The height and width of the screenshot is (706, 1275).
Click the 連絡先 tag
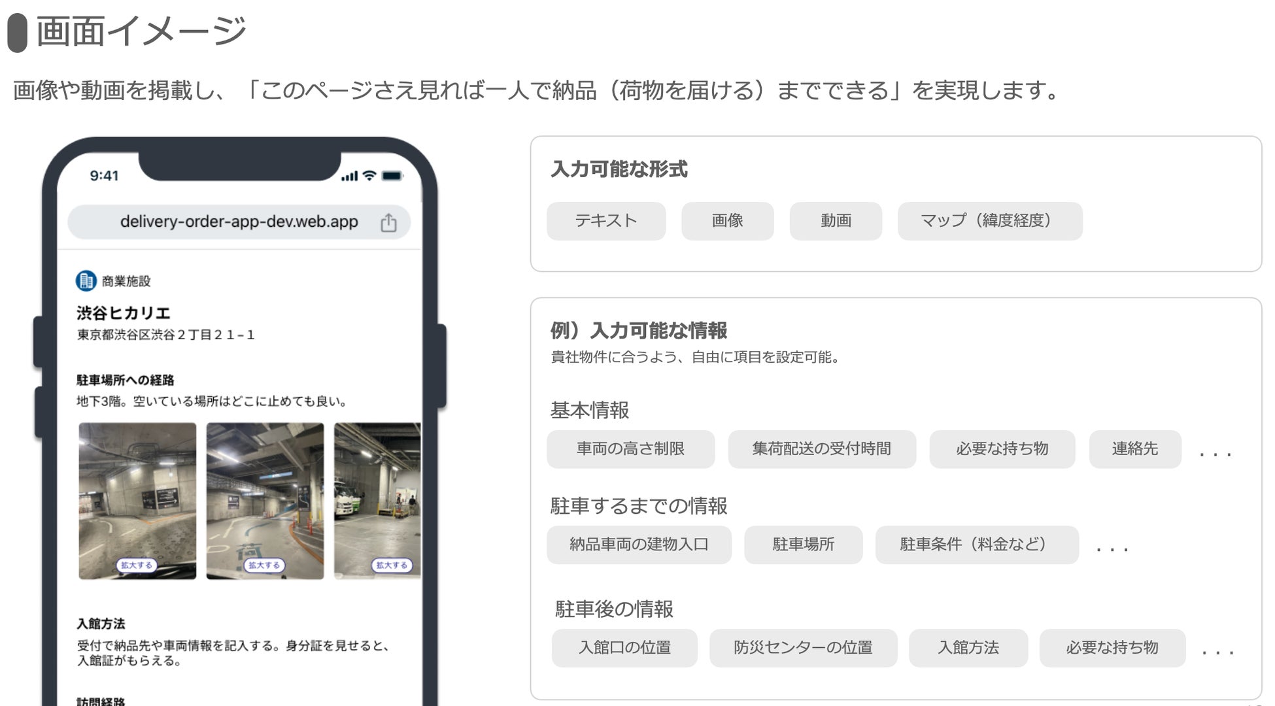pos(1134,449)
